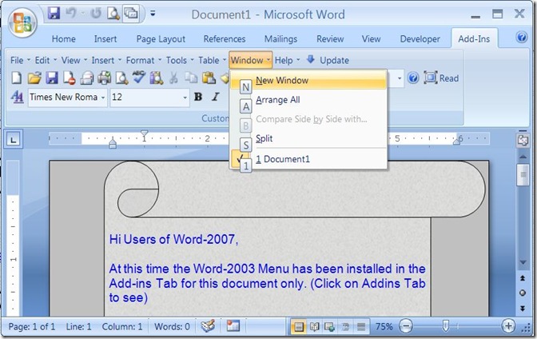Run Spelling and Grammar ABC check
Screen dimensions: 537x339
(x=139, y=78)
